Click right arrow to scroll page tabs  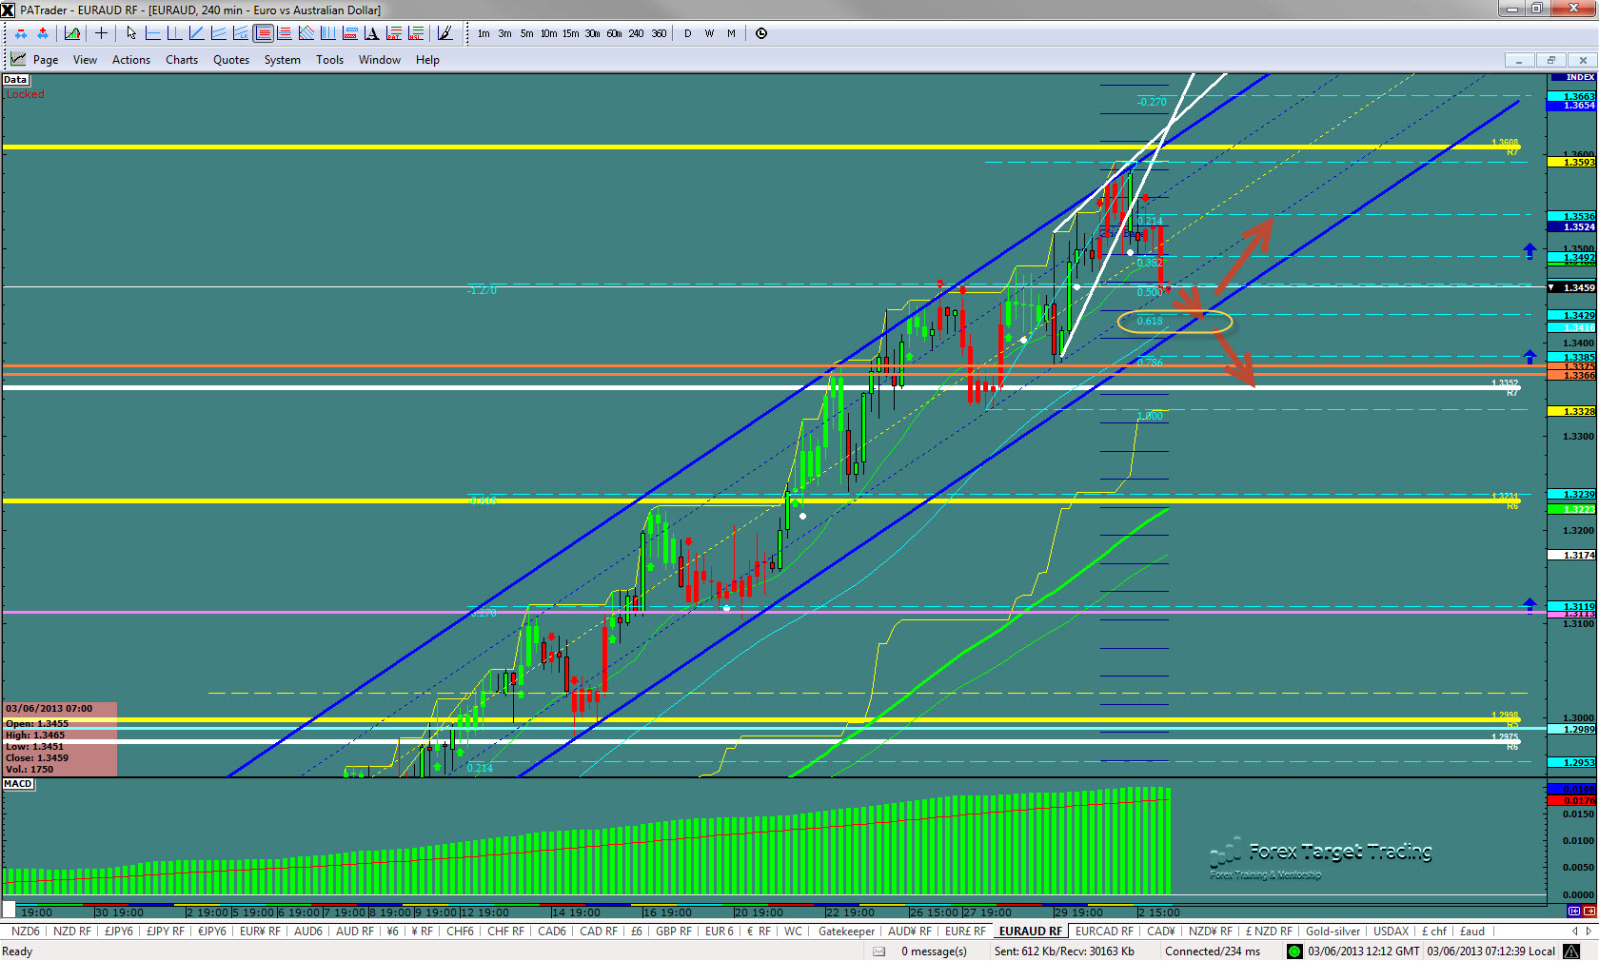pos(1588,932)
